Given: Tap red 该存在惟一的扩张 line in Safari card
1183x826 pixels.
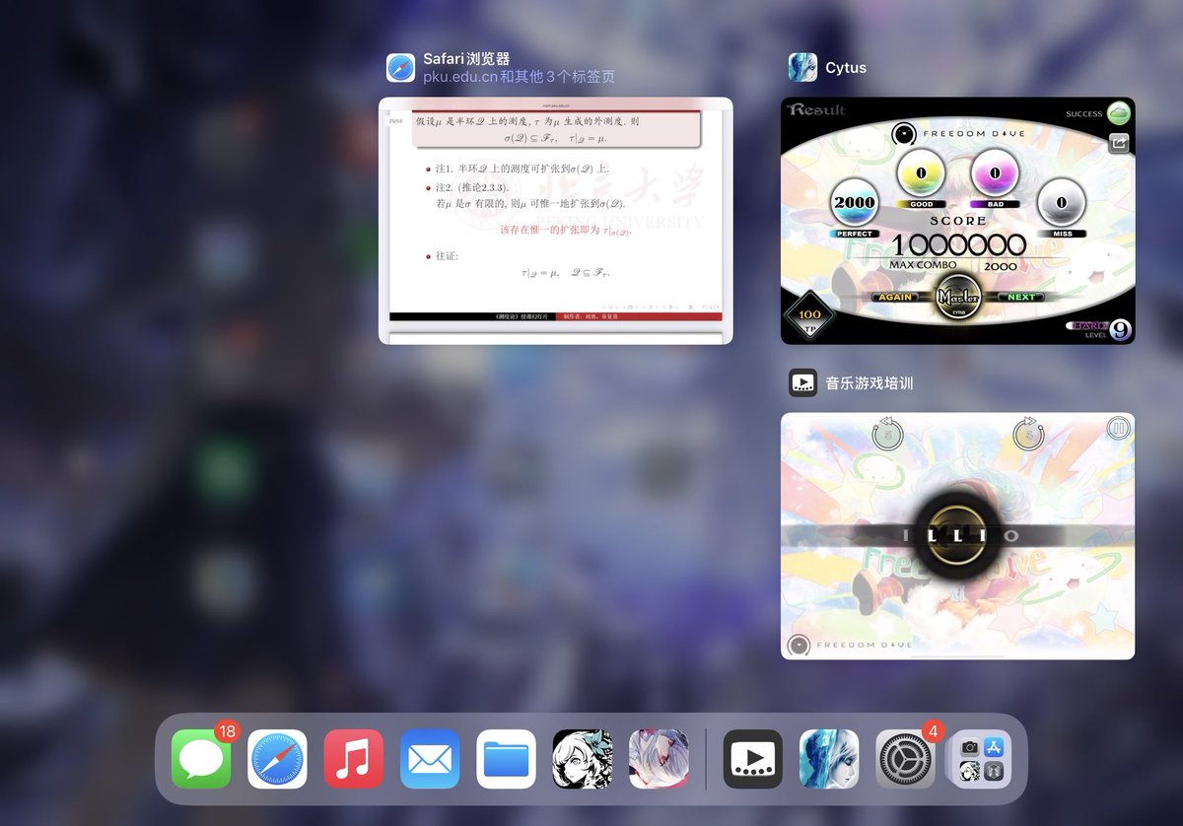Looking at the screenshot, I should pos(564,230).
